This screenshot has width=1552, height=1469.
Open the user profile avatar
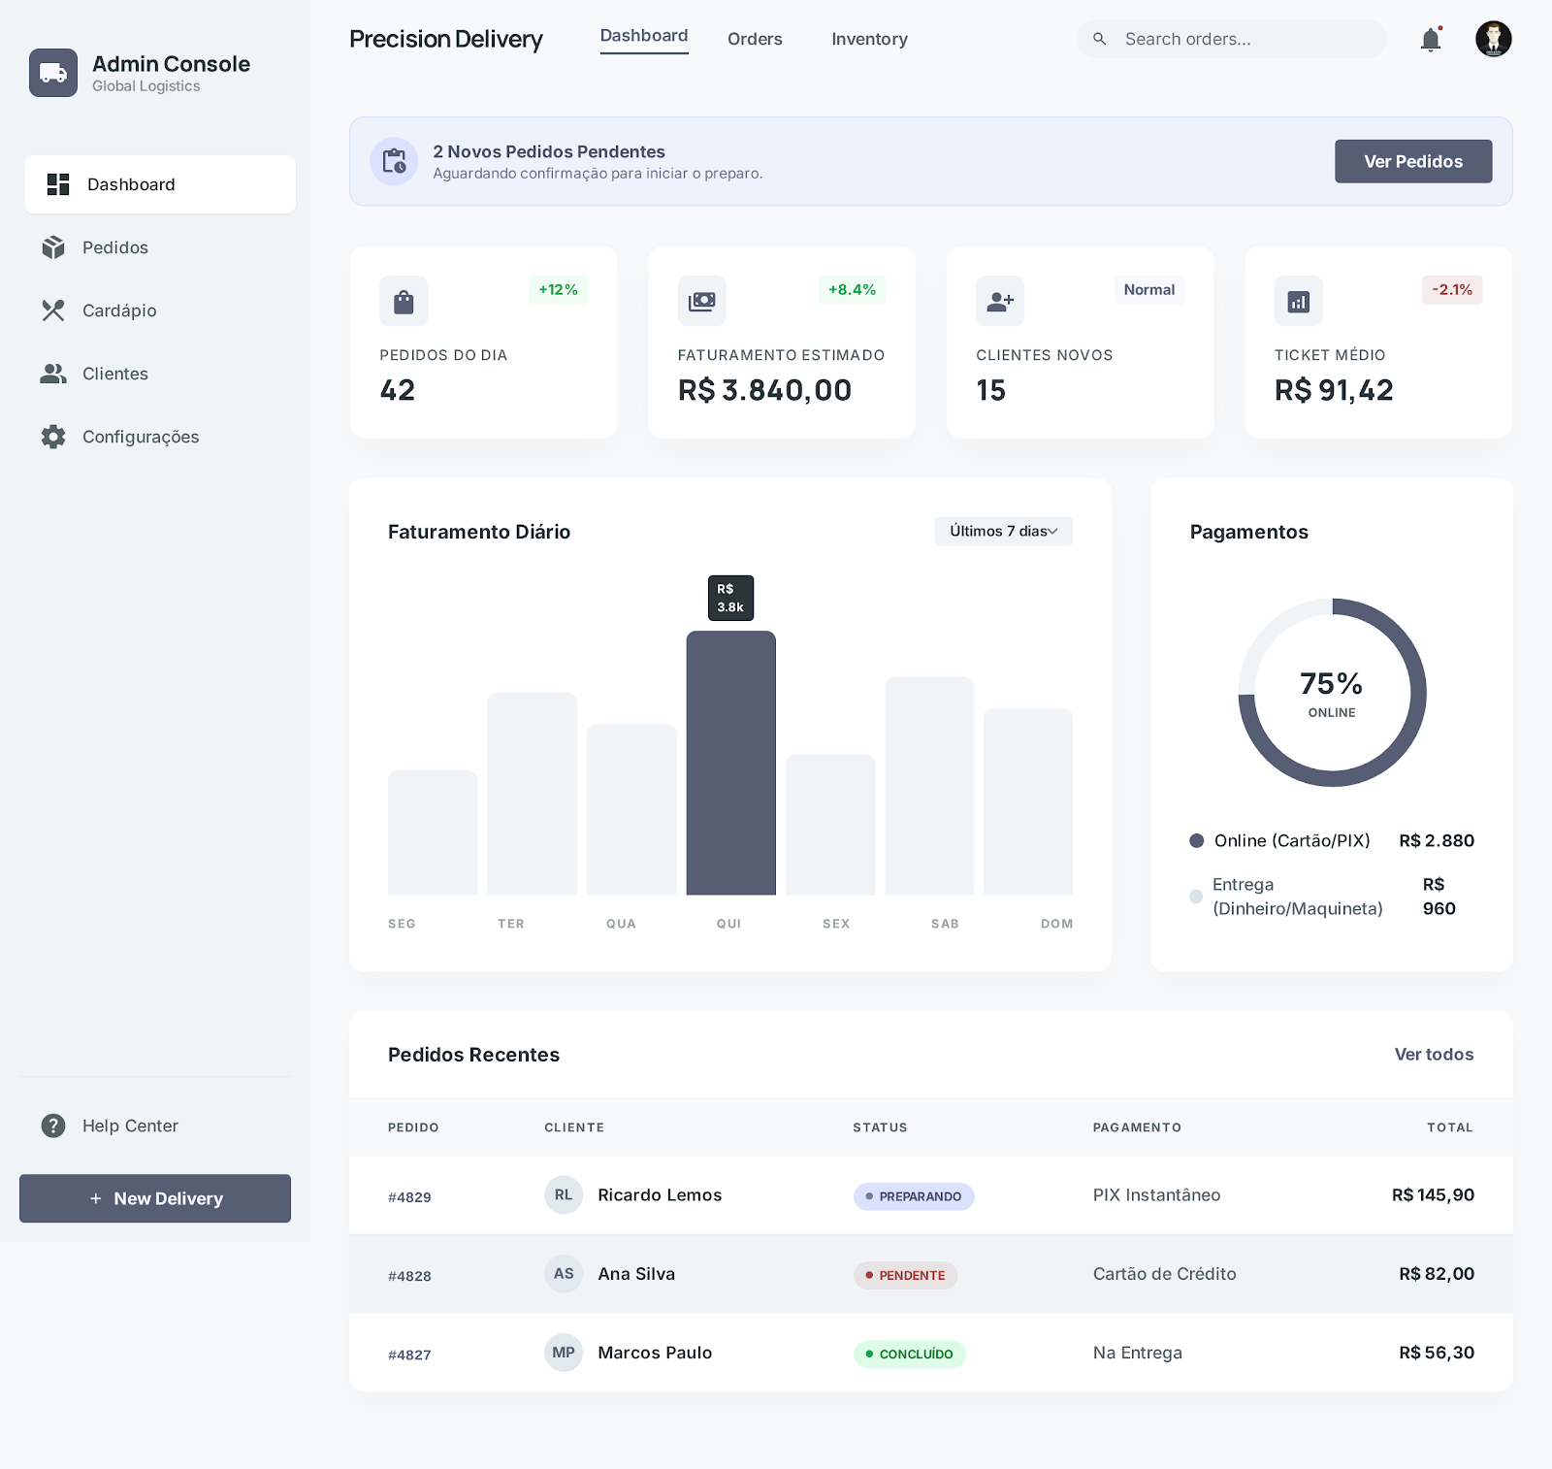(x=1493, y=40)
